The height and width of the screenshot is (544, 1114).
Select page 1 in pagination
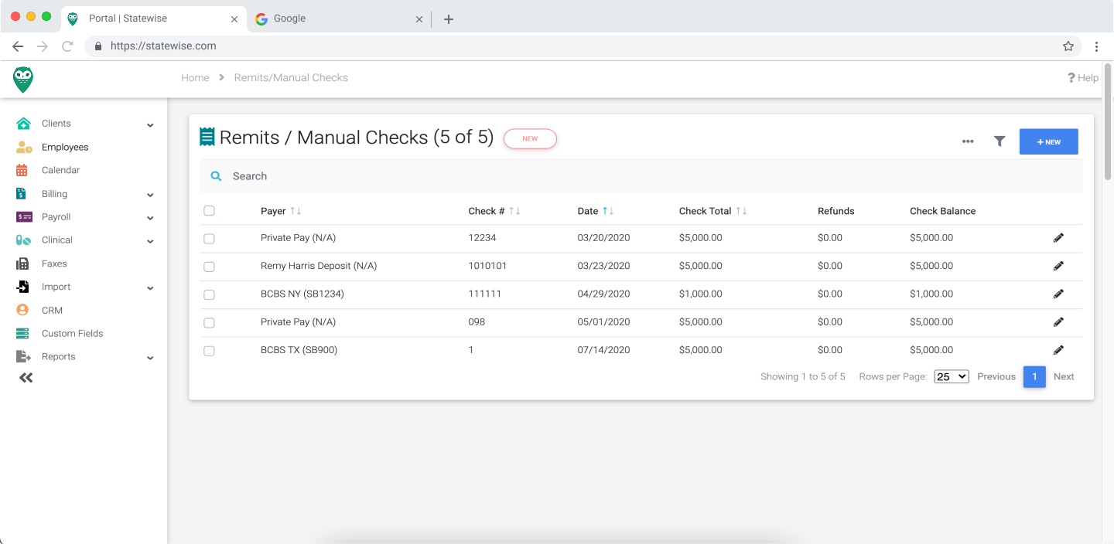1034,376
